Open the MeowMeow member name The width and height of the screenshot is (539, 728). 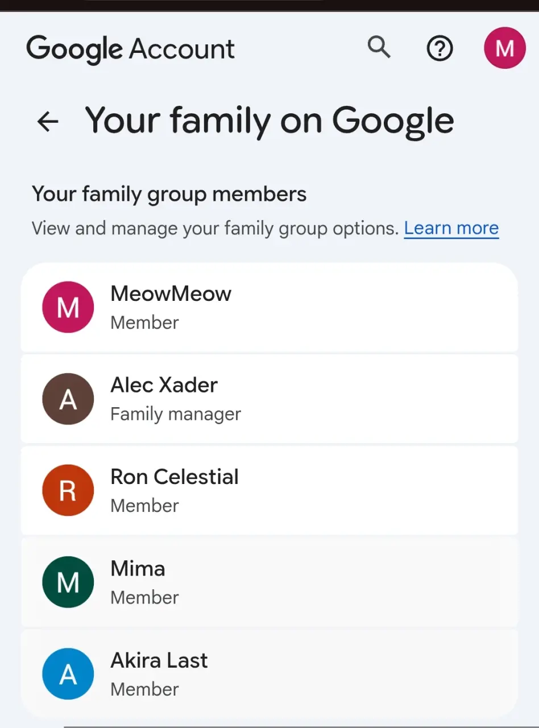click(x=171, y=293)
